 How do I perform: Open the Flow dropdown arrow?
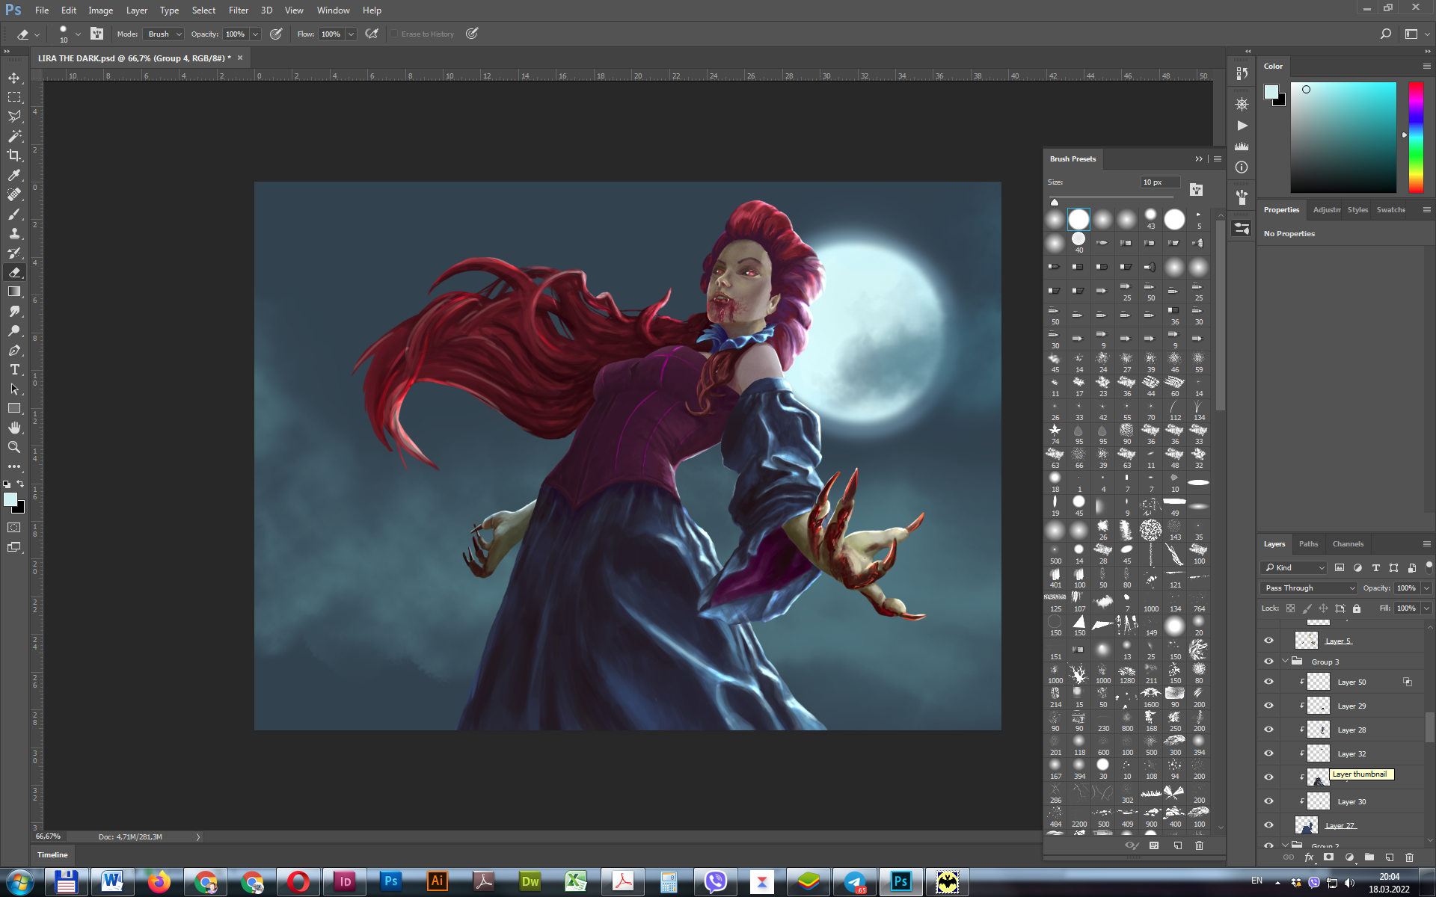pos(351,34)
